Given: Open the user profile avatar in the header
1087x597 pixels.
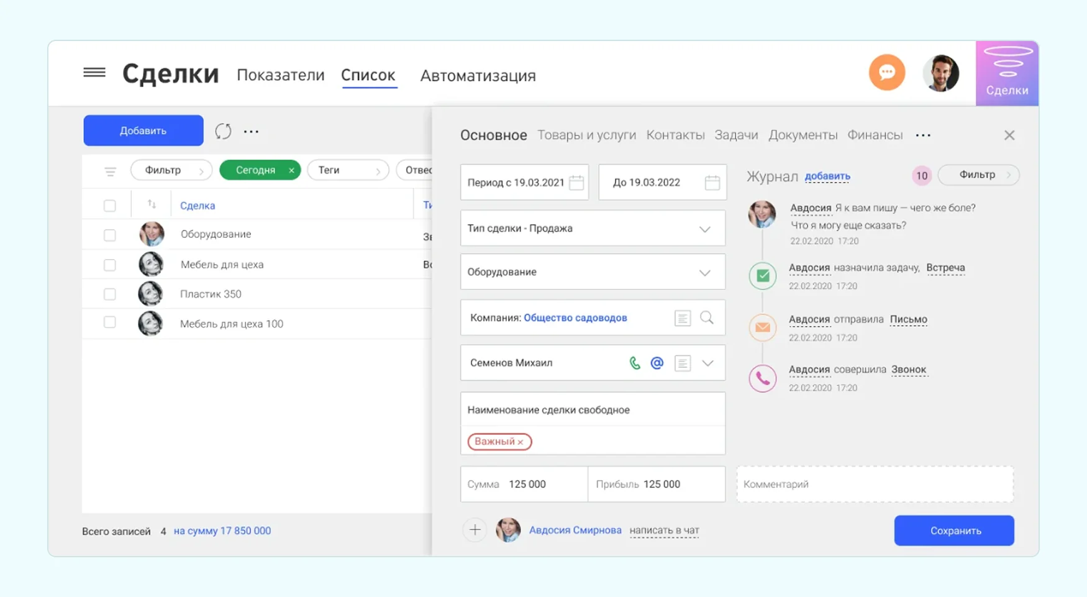Looking at the screenshot, I should [x=940, y=73].
